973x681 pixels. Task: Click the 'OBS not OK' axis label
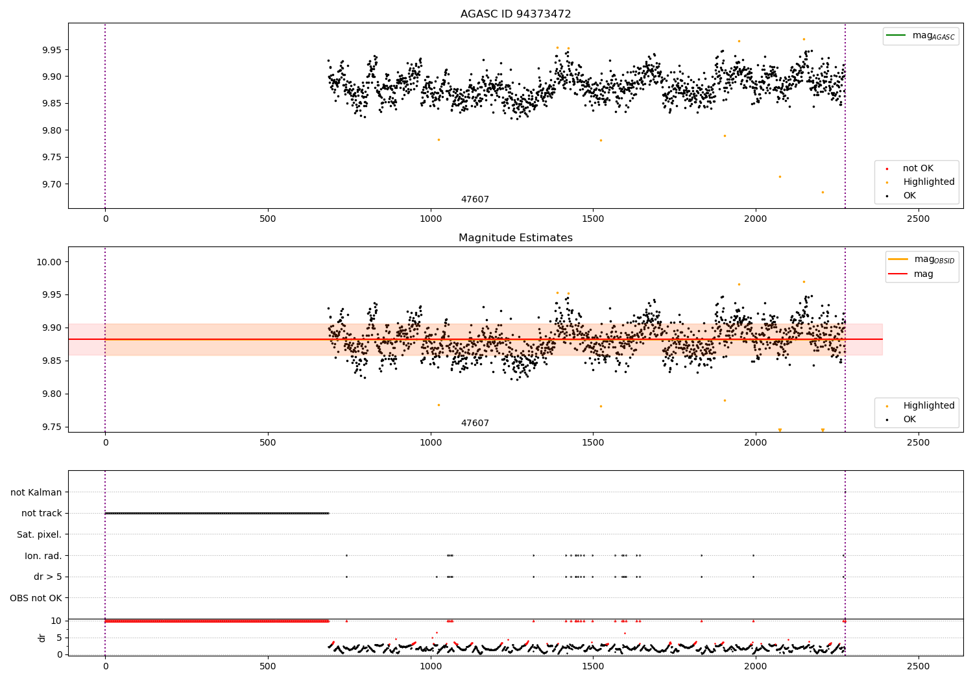click(x=36, y=598)
